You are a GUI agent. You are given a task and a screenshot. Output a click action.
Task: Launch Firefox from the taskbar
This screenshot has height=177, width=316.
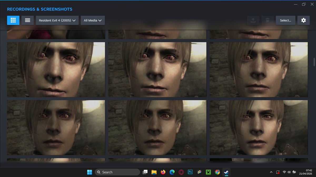coord(163,172)
